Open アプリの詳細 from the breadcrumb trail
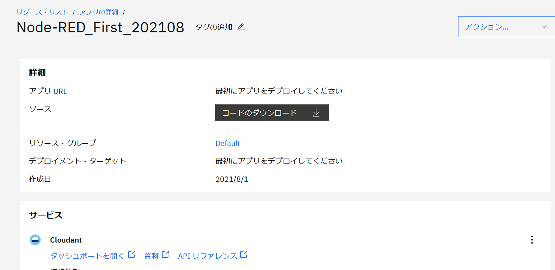 tap(99, 11)
